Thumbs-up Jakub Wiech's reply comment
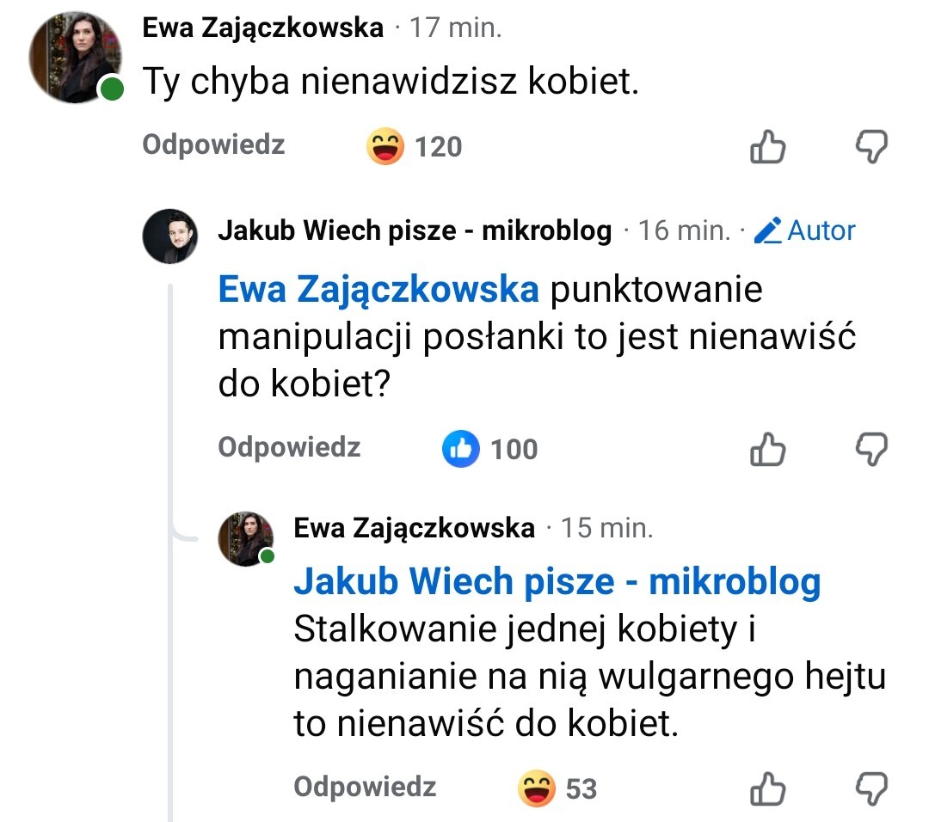929x822 pixels. coord(767,449)
